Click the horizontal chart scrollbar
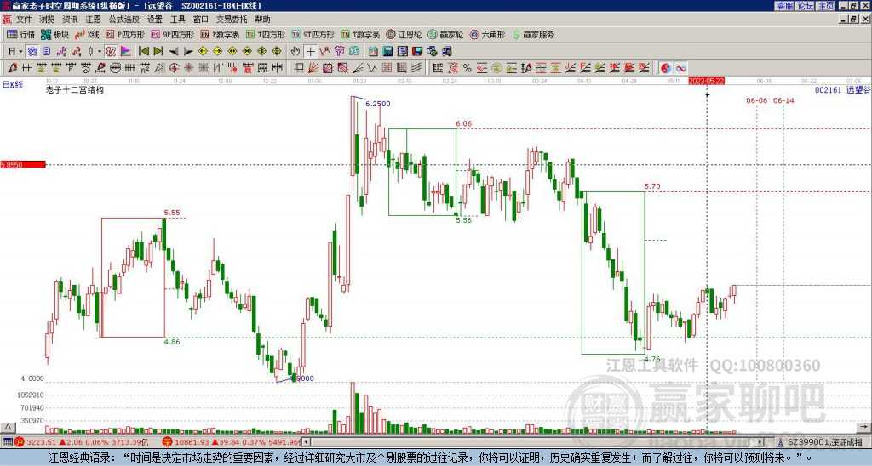The height and width of the screenshot is (466, 872). 511,442
